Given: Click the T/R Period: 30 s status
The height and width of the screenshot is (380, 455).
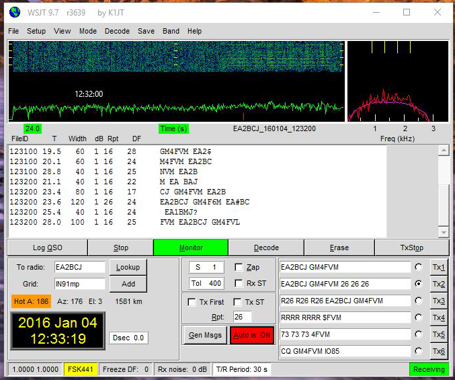Looking at the screenshot, I should click(x=242, y=369).
